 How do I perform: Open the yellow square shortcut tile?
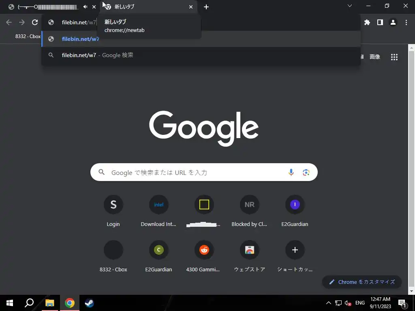(x=204, y=211)
